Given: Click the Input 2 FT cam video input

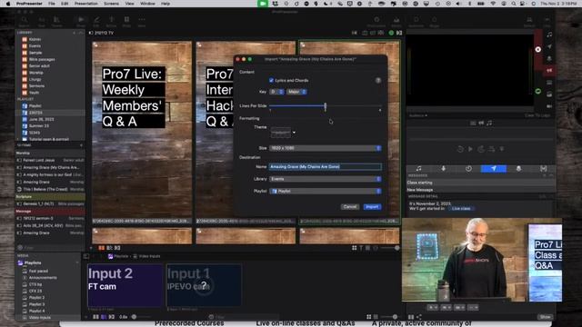Looking at the screenshot, I should click(x=125, y=285).
